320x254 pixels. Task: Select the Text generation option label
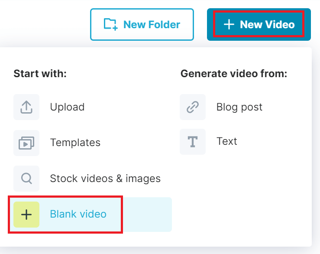pyautogui.click(x=226, y=142)
